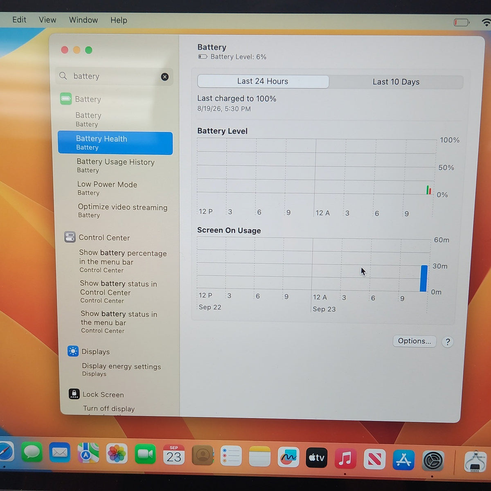Select Control Center category icon

click(x=70, y=237)
